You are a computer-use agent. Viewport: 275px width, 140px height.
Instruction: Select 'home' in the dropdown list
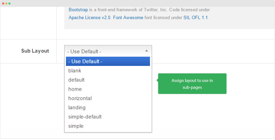tap(108, 89)
